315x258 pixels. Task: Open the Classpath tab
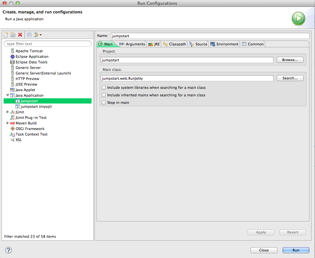[x=175, y=44]
